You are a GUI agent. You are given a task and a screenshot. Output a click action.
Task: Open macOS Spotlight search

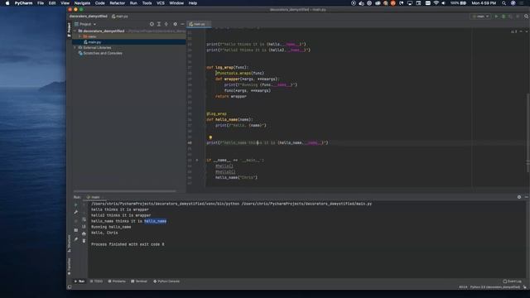point(504,3)
